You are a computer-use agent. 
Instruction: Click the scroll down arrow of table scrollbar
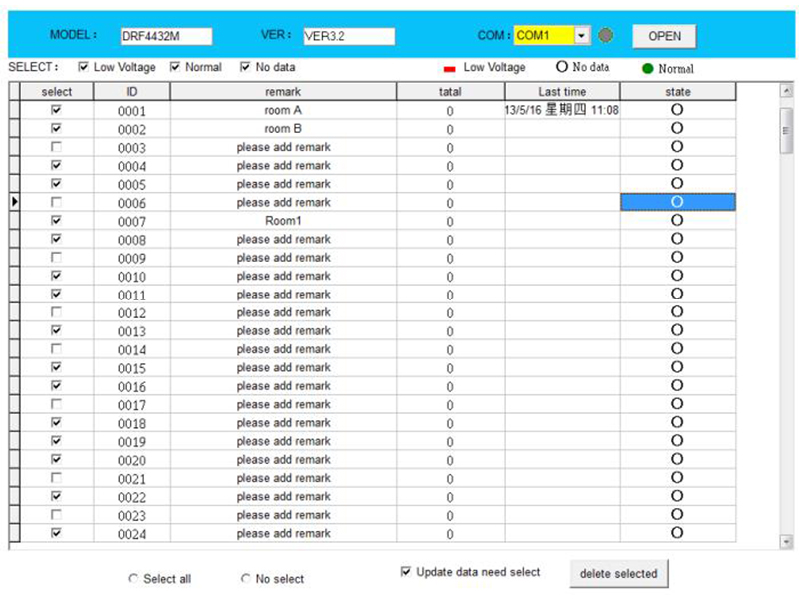(786, 541)
